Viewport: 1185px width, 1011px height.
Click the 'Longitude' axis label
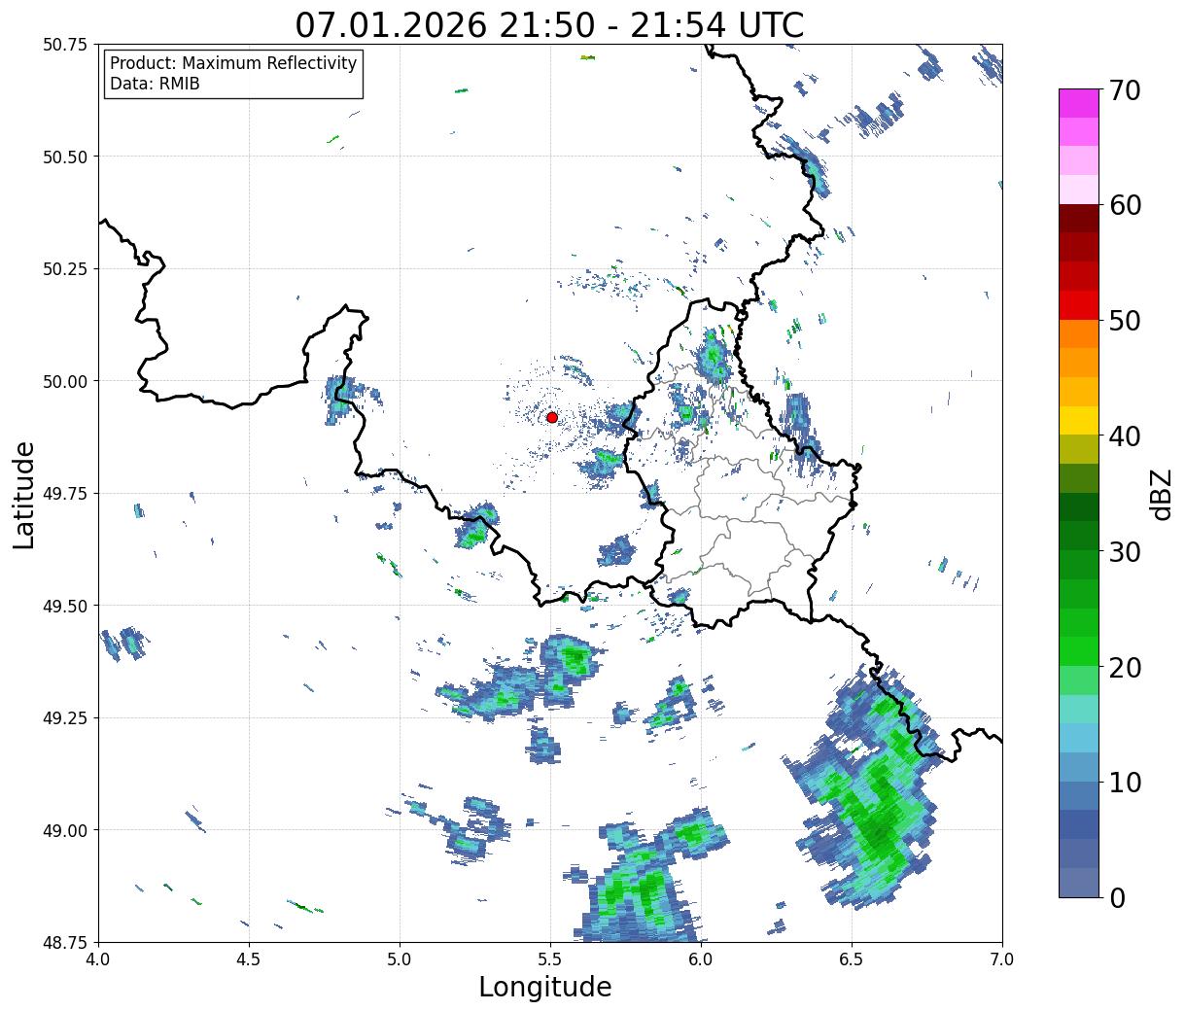click(545, 987)
